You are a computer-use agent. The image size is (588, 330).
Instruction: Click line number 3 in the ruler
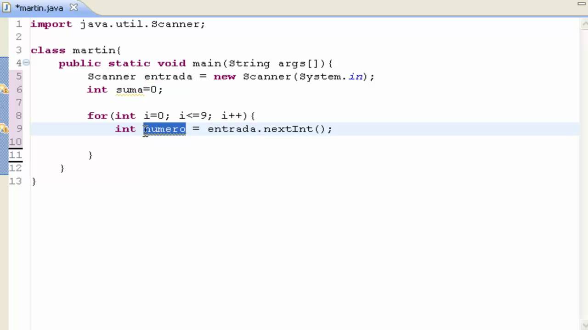click(19, 50)
